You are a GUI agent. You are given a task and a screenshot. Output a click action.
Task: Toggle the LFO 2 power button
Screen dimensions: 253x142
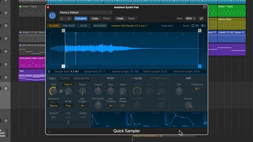tap(61, 78)
